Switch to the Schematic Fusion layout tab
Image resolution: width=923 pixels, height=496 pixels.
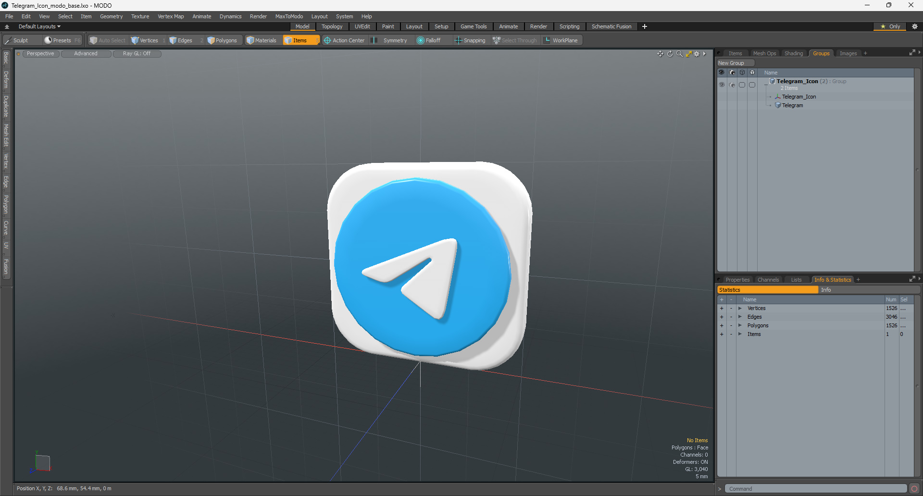[x=611, y=26]
